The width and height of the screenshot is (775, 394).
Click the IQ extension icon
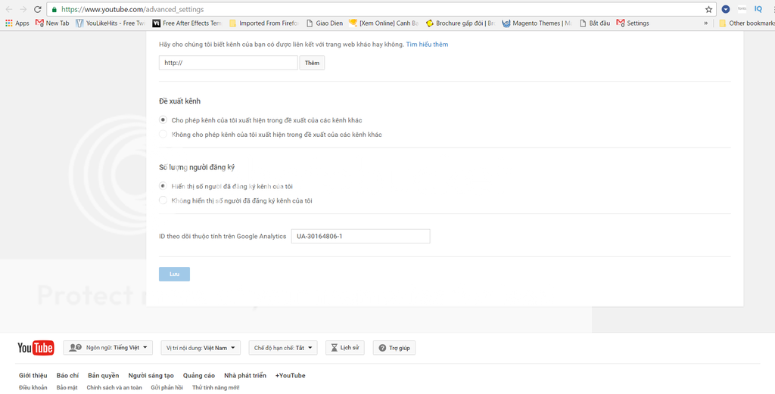pos(758,9)
